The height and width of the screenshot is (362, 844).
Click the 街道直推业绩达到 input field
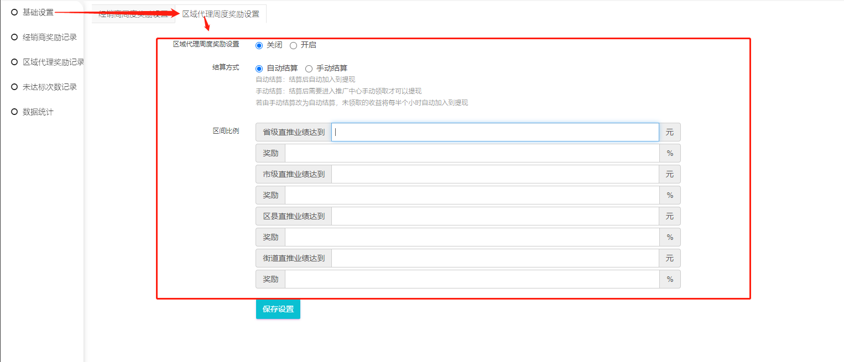click(x=495, y=258)
